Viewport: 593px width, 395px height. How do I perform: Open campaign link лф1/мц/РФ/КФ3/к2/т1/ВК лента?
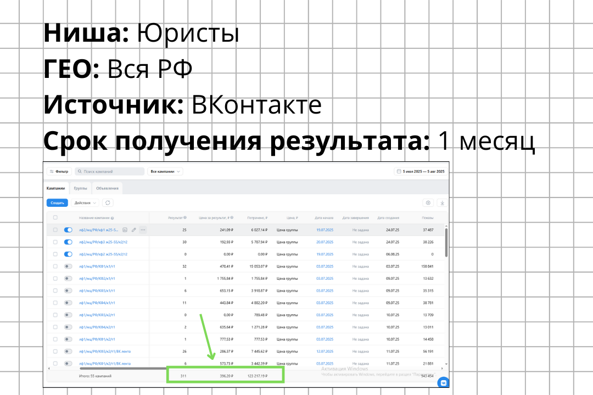click(105, 351)
